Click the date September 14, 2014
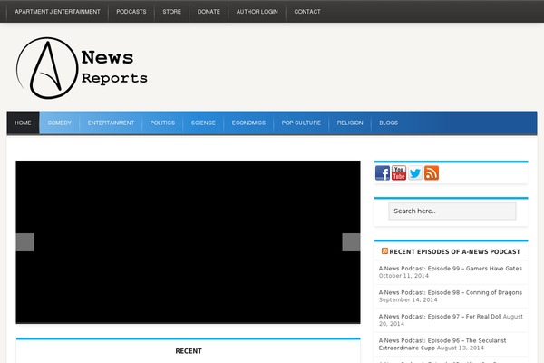The width and height of the screenshot is (544, 363). click(x=408, y=299)
